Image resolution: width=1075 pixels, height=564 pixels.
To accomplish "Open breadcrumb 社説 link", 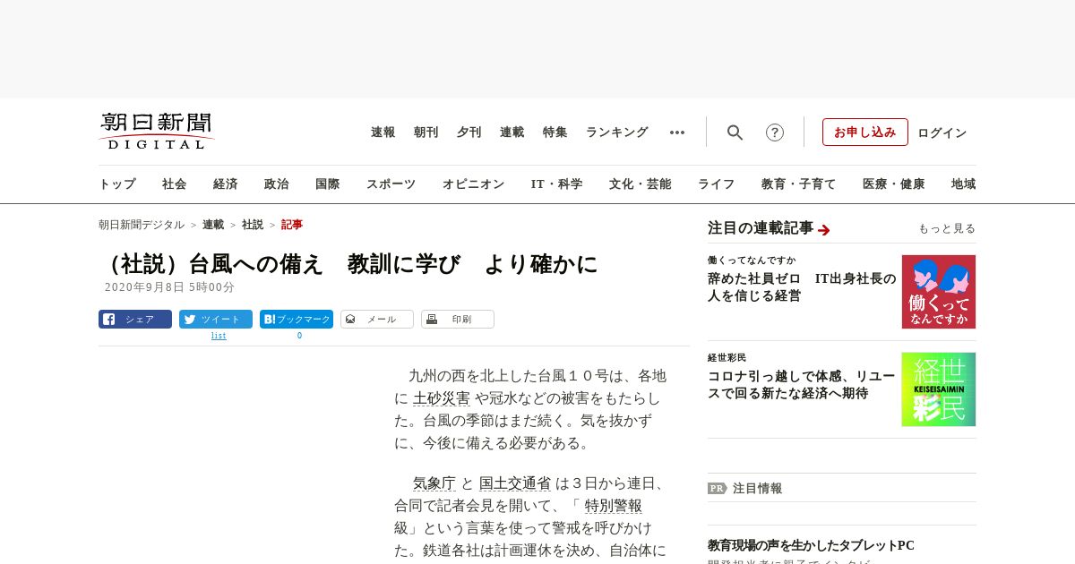I will (x=253, y=225).
